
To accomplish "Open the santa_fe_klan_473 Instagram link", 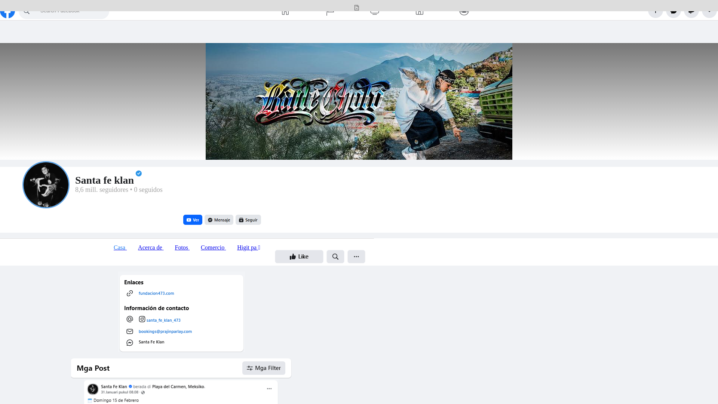I will (x=163, y=320).
